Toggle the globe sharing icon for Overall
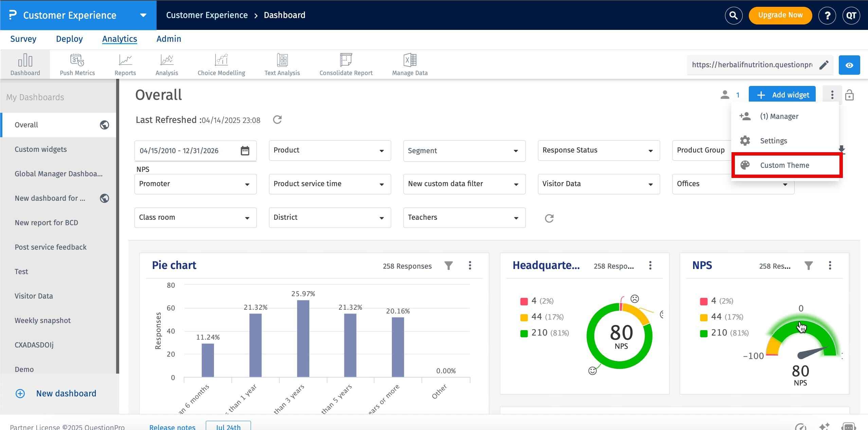This screenshot has height=430, width=868. (104, 125)
